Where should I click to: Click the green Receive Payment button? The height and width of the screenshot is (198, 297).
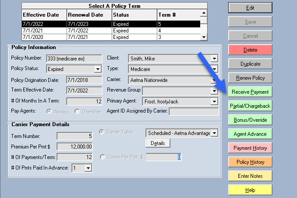pos(250,92)
